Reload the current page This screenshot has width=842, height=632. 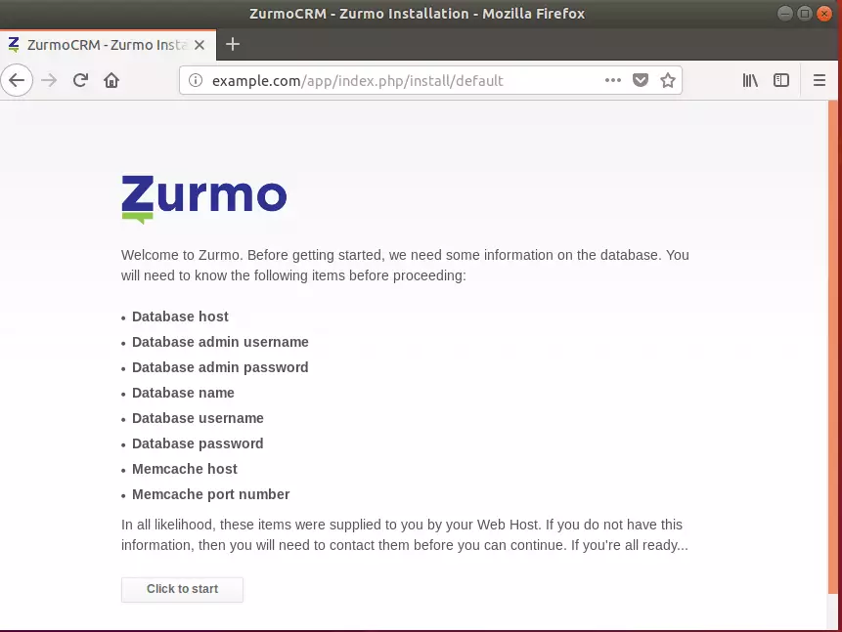(80, 80)
